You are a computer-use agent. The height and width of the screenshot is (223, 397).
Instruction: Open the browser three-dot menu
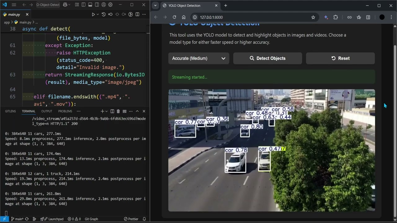tap(391, 17)
